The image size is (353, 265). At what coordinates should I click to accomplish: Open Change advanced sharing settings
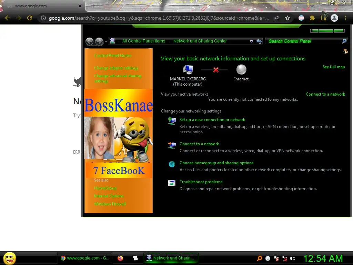[118, 78]
